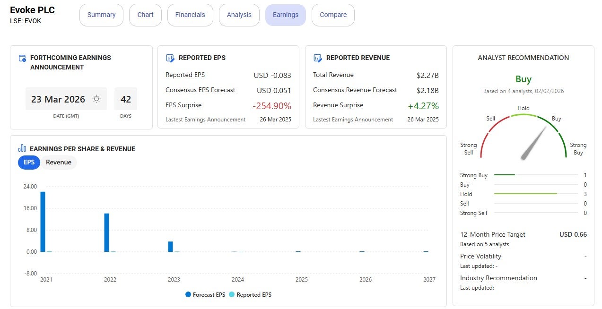The image size is (602, 309).
Task: Switch the chart to Revenue view
Action: point(58,162)
